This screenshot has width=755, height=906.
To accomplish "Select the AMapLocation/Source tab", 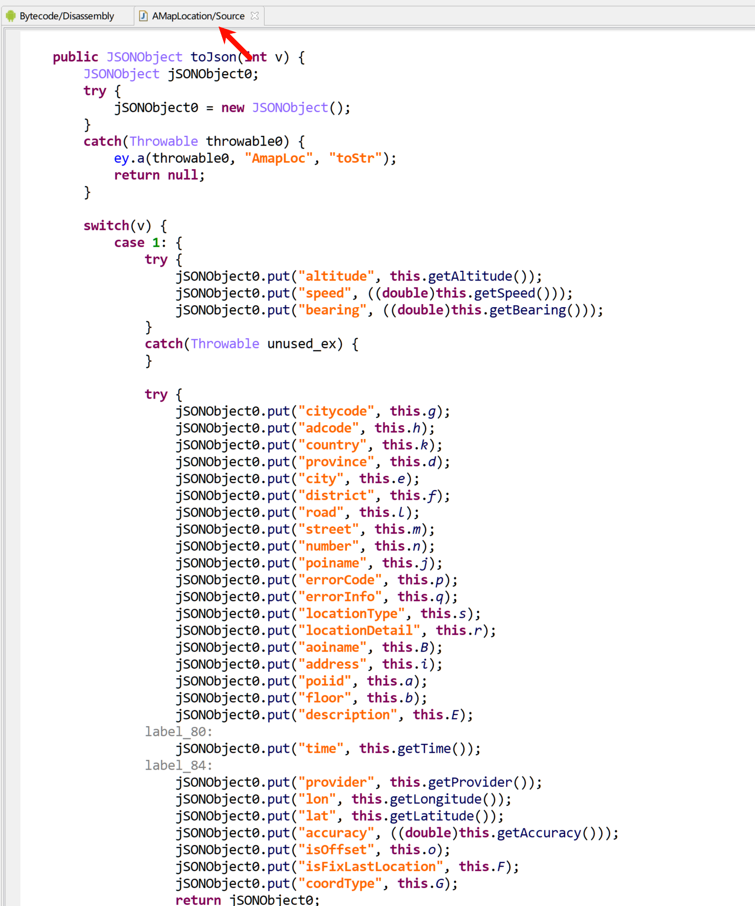I will coord(198,16).
